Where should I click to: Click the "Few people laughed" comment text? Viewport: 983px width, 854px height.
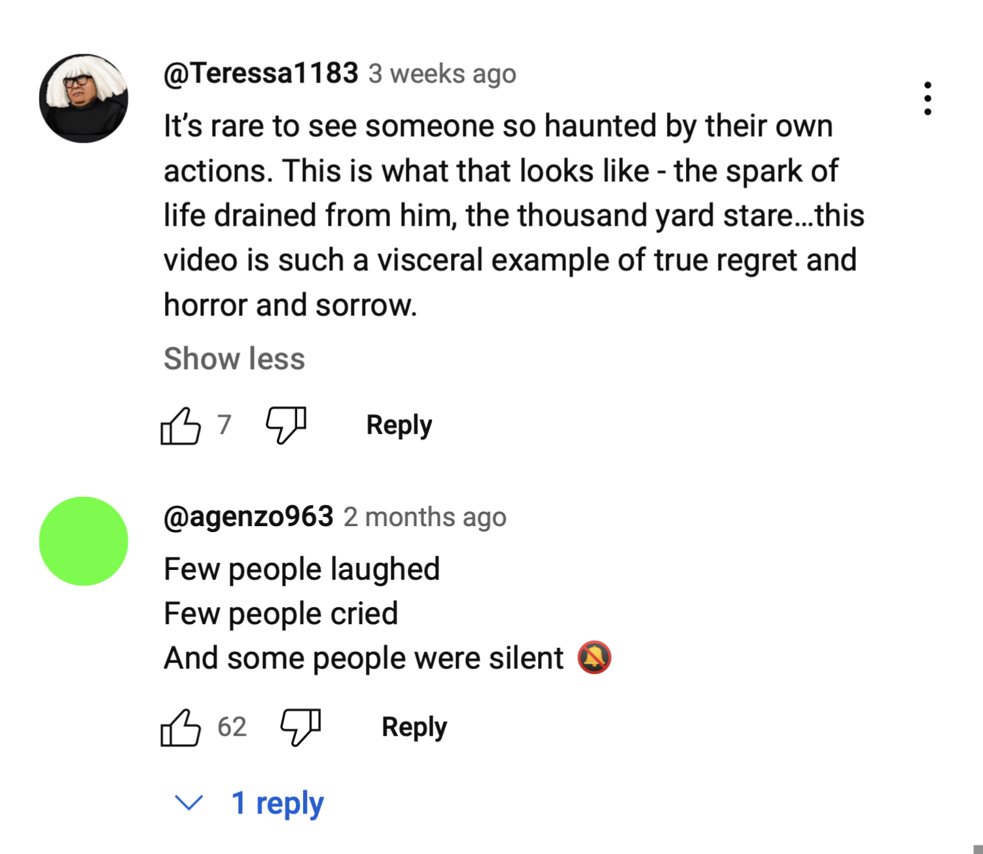[302, 569]
